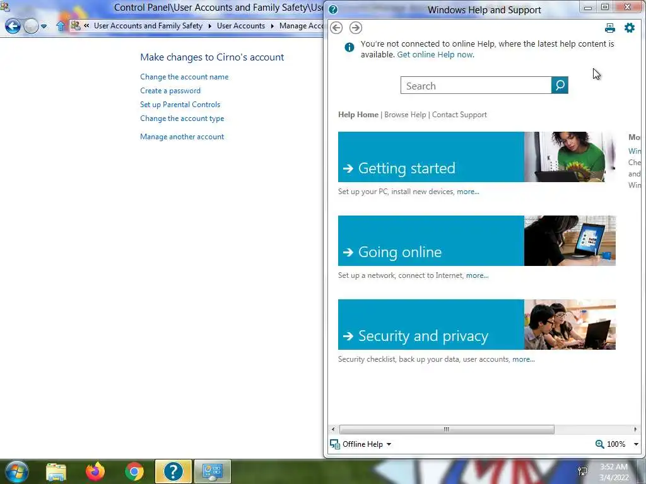Click the scroll left arrow in Help
The height and width of the screenshot is (484, 646).
click(333, 429)
